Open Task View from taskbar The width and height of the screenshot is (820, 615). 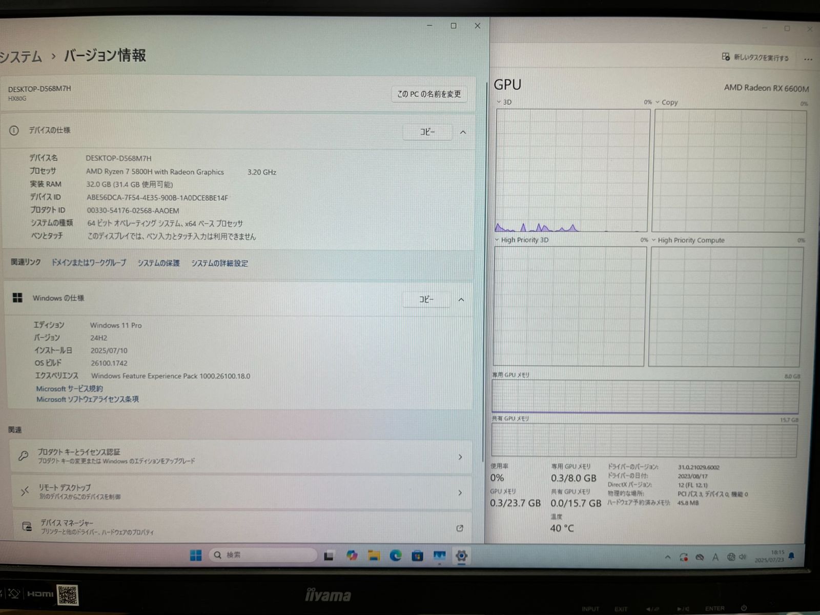329,556
